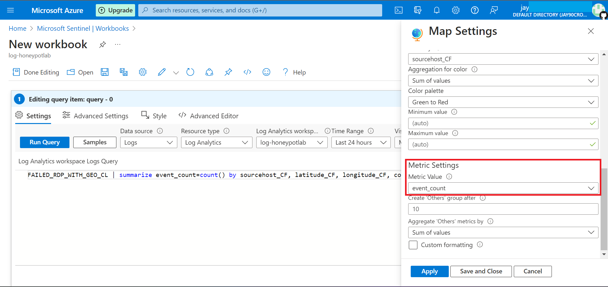
Task: Enable the Custom formatting checkbox
Action: click(413, 245)
